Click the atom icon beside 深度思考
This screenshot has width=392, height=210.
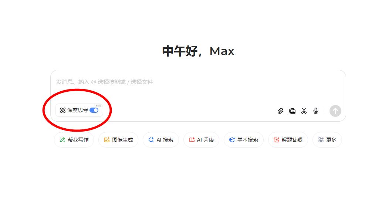pyautogui.click(x=63, y=110)
